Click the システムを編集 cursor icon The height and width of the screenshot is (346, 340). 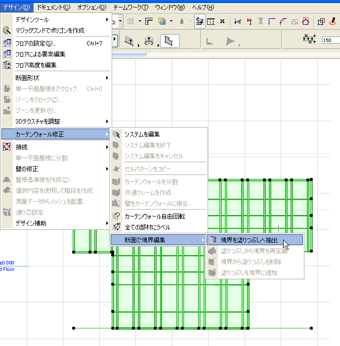pyautogui.click(x=116, y=134)
